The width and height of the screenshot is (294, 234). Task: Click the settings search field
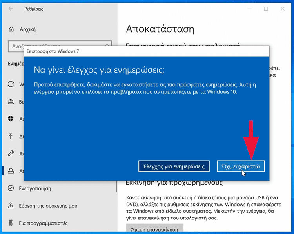click(60, 46)
